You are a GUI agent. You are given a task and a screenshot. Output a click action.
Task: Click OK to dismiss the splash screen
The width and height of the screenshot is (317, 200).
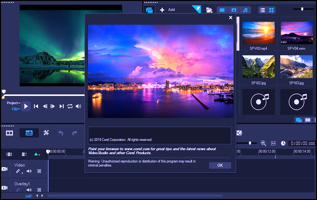(220, 165)
